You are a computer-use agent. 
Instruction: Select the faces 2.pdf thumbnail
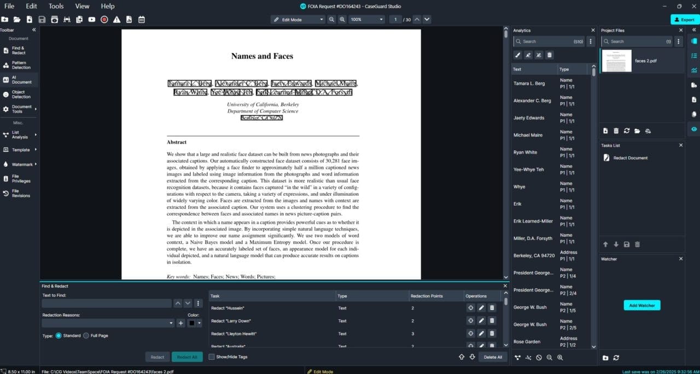(x=618, y=61)
